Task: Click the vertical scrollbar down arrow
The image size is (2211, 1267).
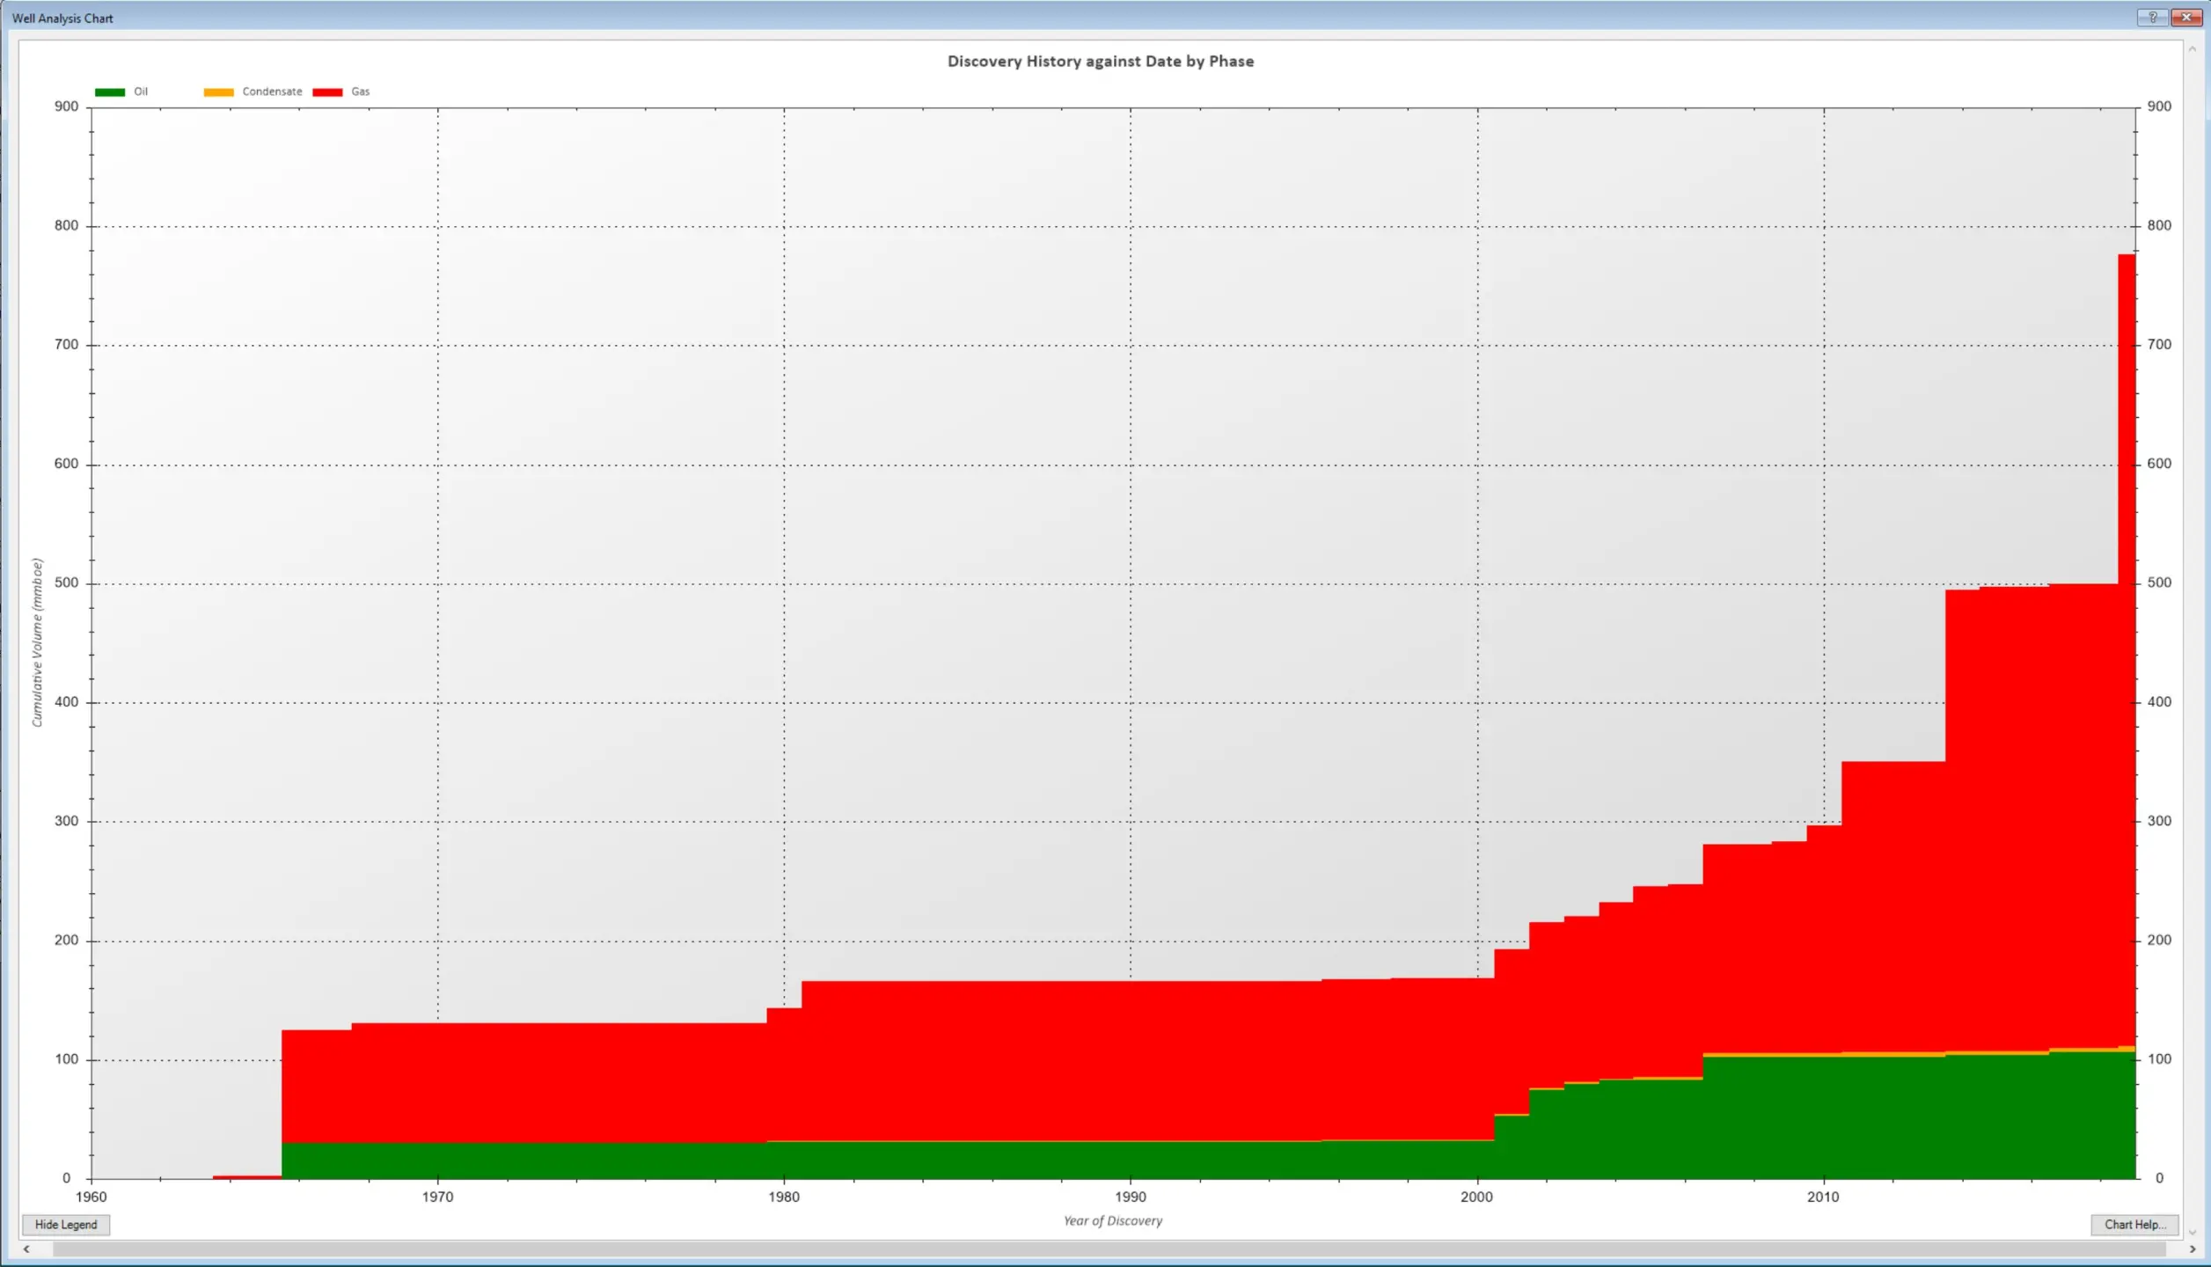Action: (x=2192, y=1233)
